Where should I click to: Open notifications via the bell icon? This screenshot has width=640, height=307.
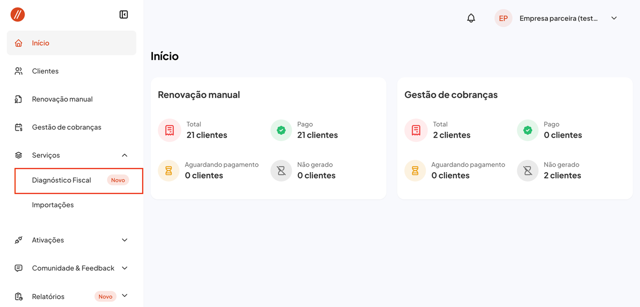[471, 18]
